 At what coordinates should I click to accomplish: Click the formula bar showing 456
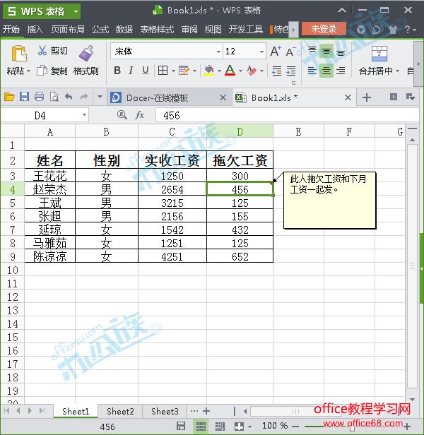pos(287,115)
